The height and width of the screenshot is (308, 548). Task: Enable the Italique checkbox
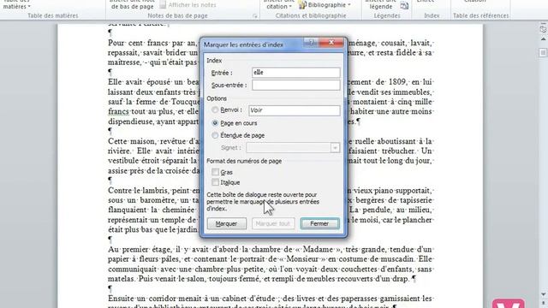click(215, 182)
